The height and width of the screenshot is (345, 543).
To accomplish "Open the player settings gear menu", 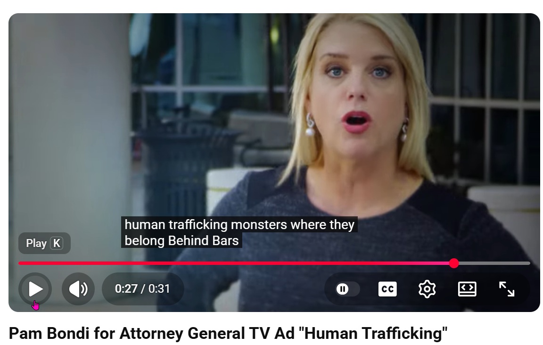I will click(x=427, y=289).
